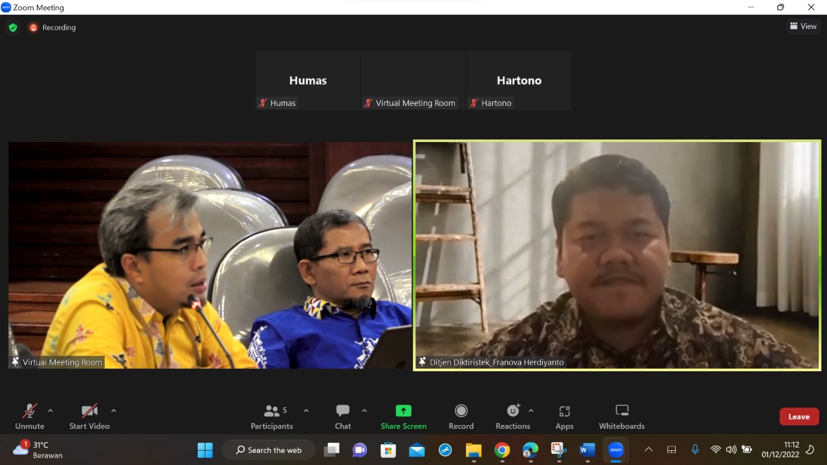
Task: Unmute the microphone
Action: click(30, 417)
